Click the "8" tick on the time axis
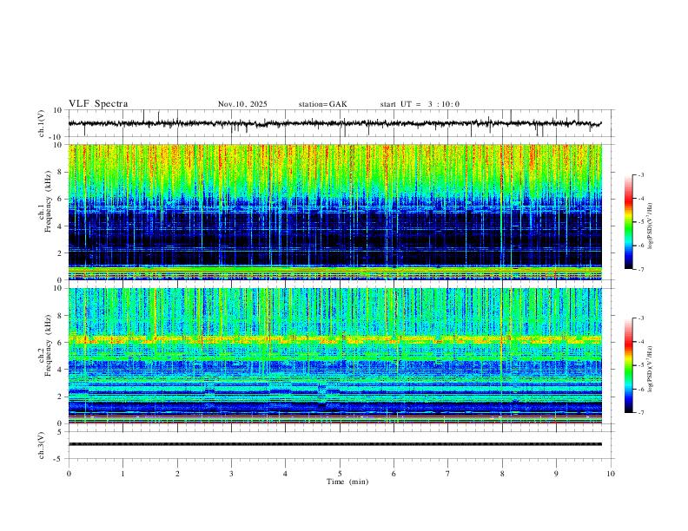 (x=502, y=474)
